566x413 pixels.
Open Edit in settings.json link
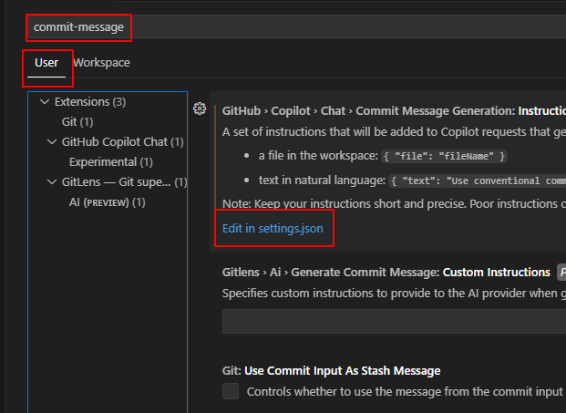273,229
